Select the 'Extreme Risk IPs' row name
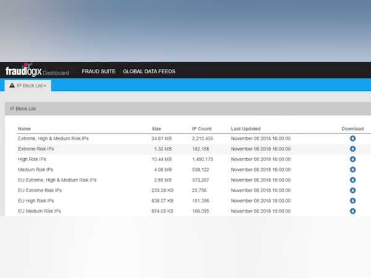Image resolution: width=371 pixels, height=278 pixels. point(36,149)
